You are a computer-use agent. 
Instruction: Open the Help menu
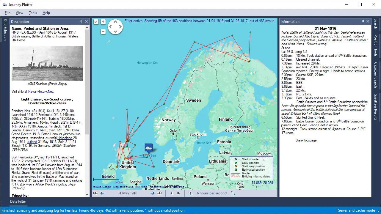pos(46,13)
